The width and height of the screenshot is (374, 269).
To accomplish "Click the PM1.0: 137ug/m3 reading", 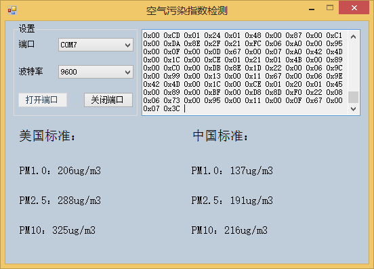I will pos(232,171).
